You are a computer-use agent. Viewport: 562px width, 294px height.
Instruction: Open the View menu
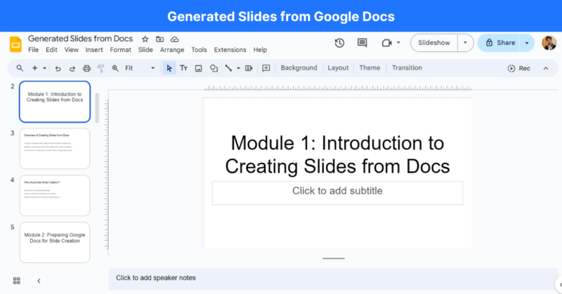pyautogui.click(x=72, y=50)
